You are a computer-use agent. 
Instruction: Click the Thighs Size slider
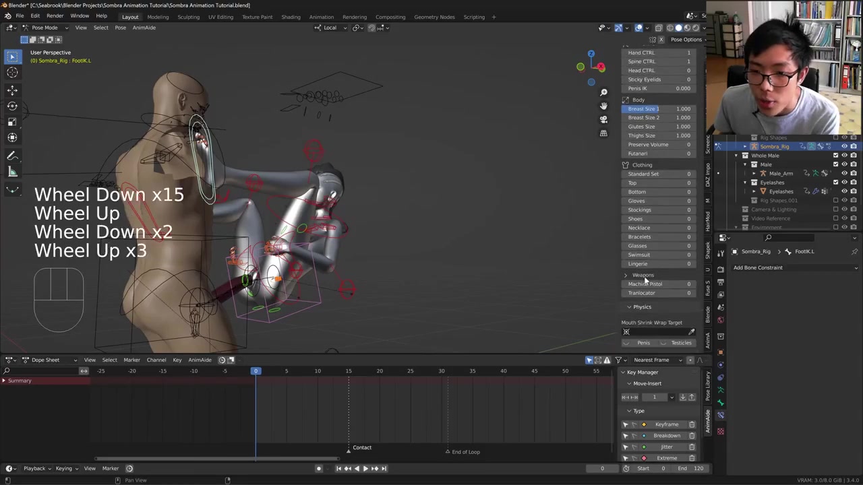659,135
